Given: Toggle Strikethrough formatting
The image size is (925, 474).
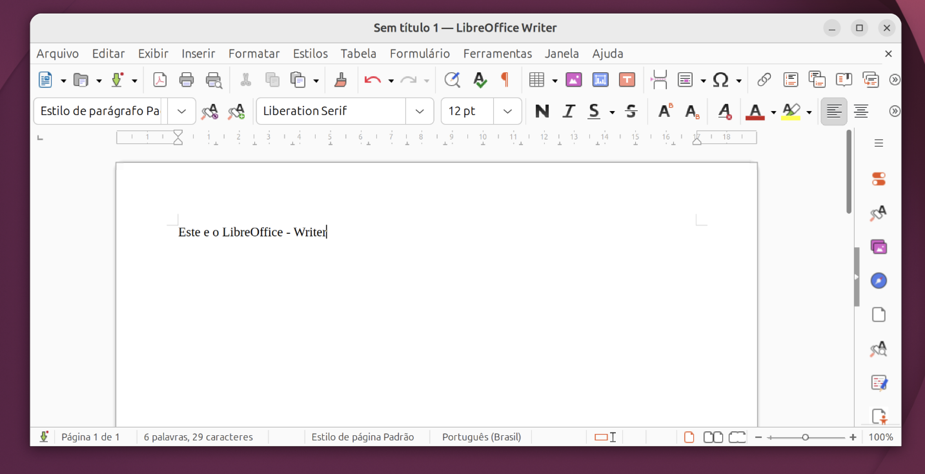Looking at the screenshot, I should 631,111.
